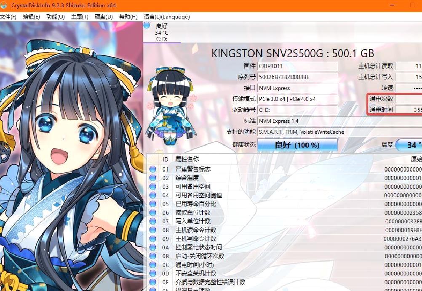Viewport: 422px width, 291px height.
Task: Select the 不安全关机计数 attribute name
Action: point(196,273)
